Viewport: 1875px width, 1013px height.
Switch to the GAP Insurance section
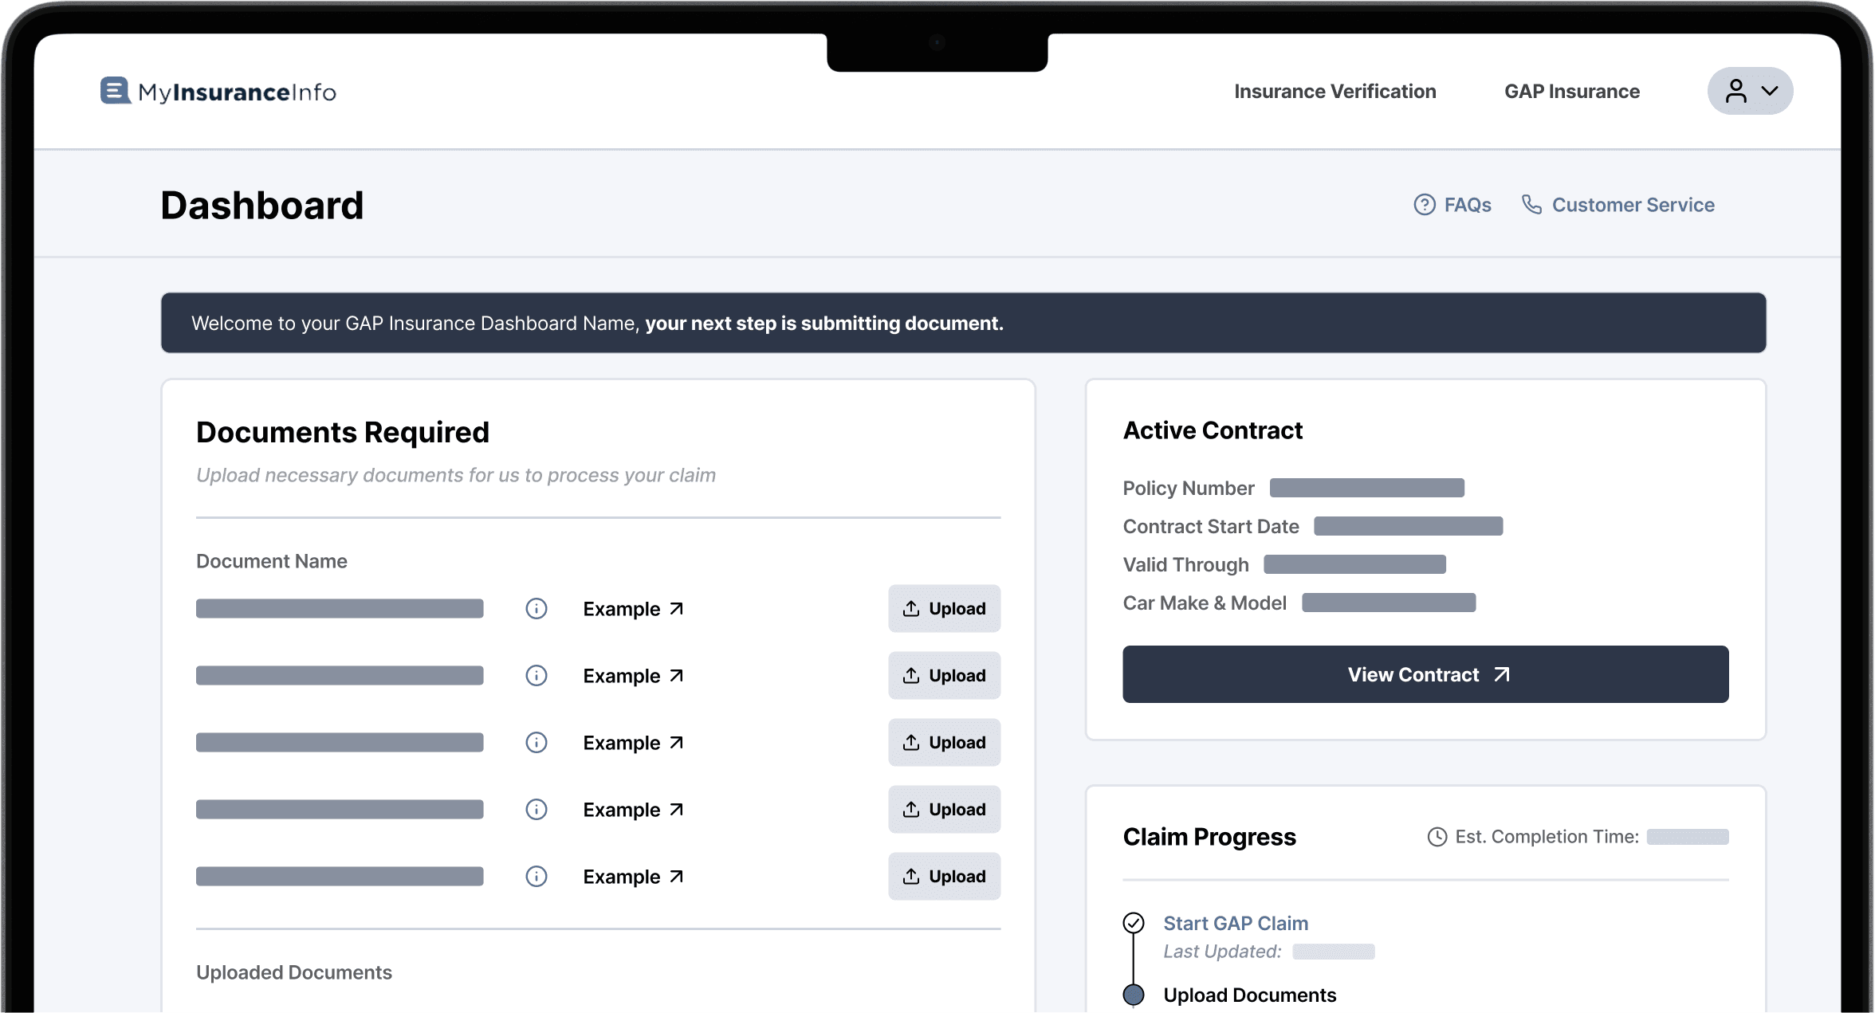pyautogui.click(x=1571, y=90)
